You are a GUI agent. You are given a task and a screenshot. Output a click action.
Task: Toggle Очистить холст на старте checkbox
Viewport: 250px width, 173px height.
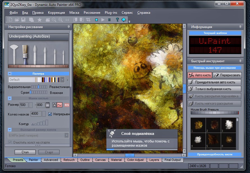pos(10,142)
